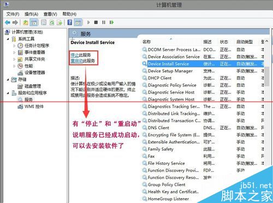
Task: Select Diagnostic System Host row
Action: 203,100
